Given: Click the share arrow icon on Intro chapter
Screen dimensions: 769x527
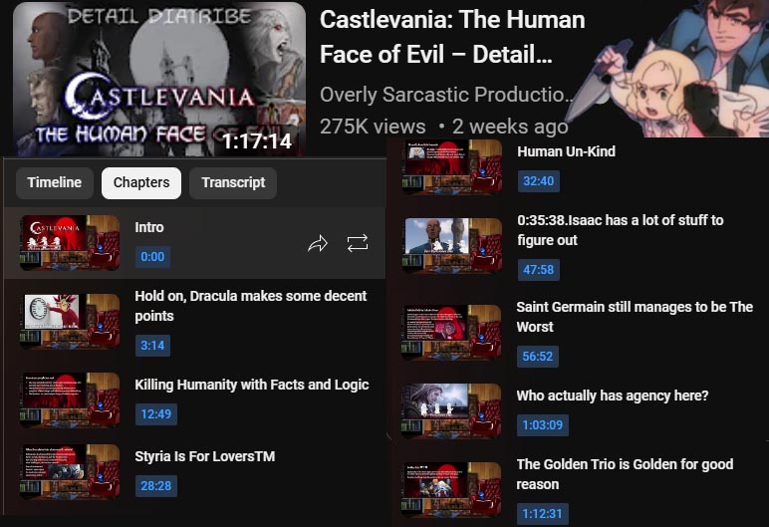Looking at the screenshot, I should (318, 243).
